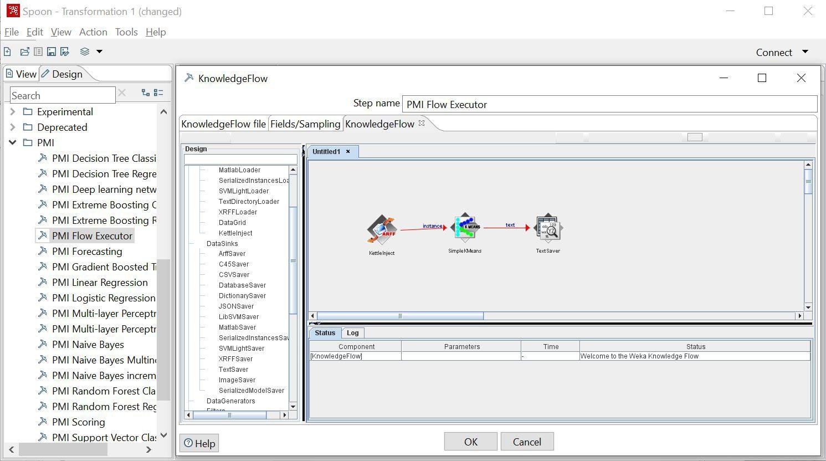Viewport: 826px width, 461px height.
Task: Select JSONSaver in the DataSinks list
Action: coord(236,306)
